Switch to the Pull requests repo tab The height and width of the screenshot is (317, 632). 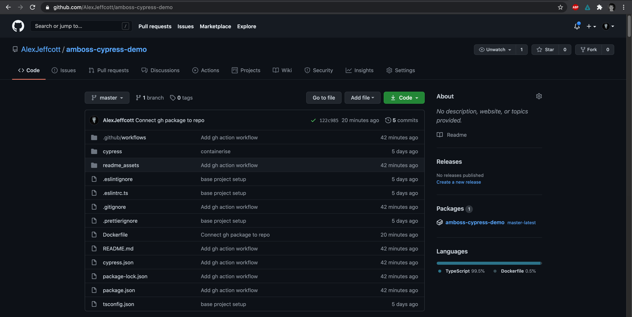(x=109, y=70)
